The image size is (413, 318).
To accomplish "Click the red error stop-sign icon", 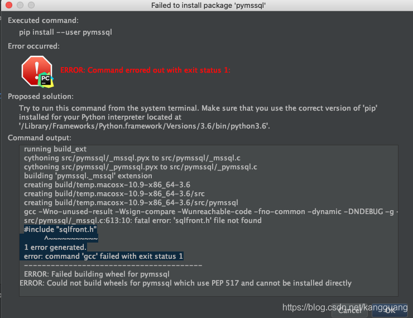I will click(37, 70).
